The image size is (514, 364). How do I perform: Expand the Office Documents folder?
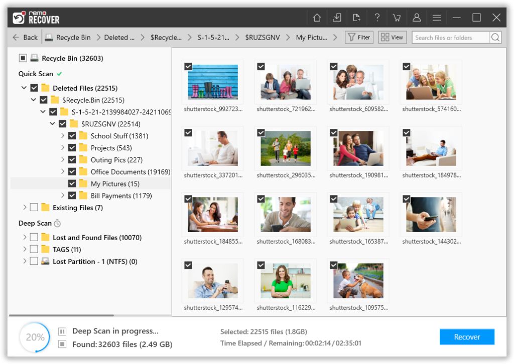(x=63, y=171)
